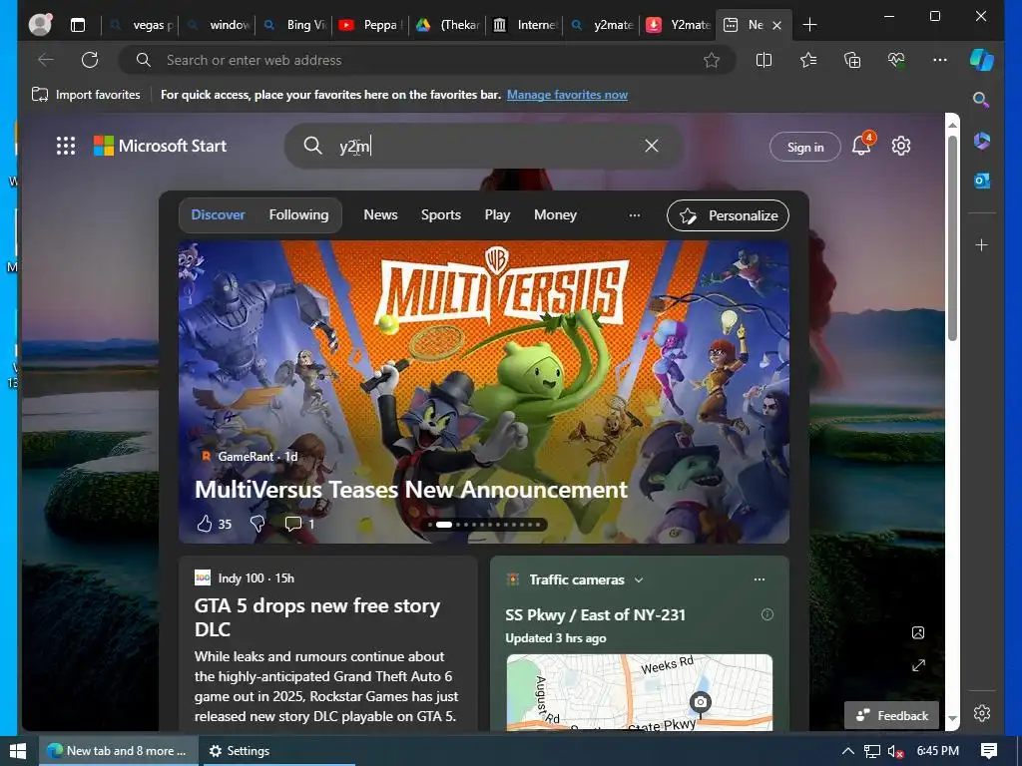Screen dimensions: 1022x766
Task: Open comments on MultiVersus article
Action: coord(299,524)
